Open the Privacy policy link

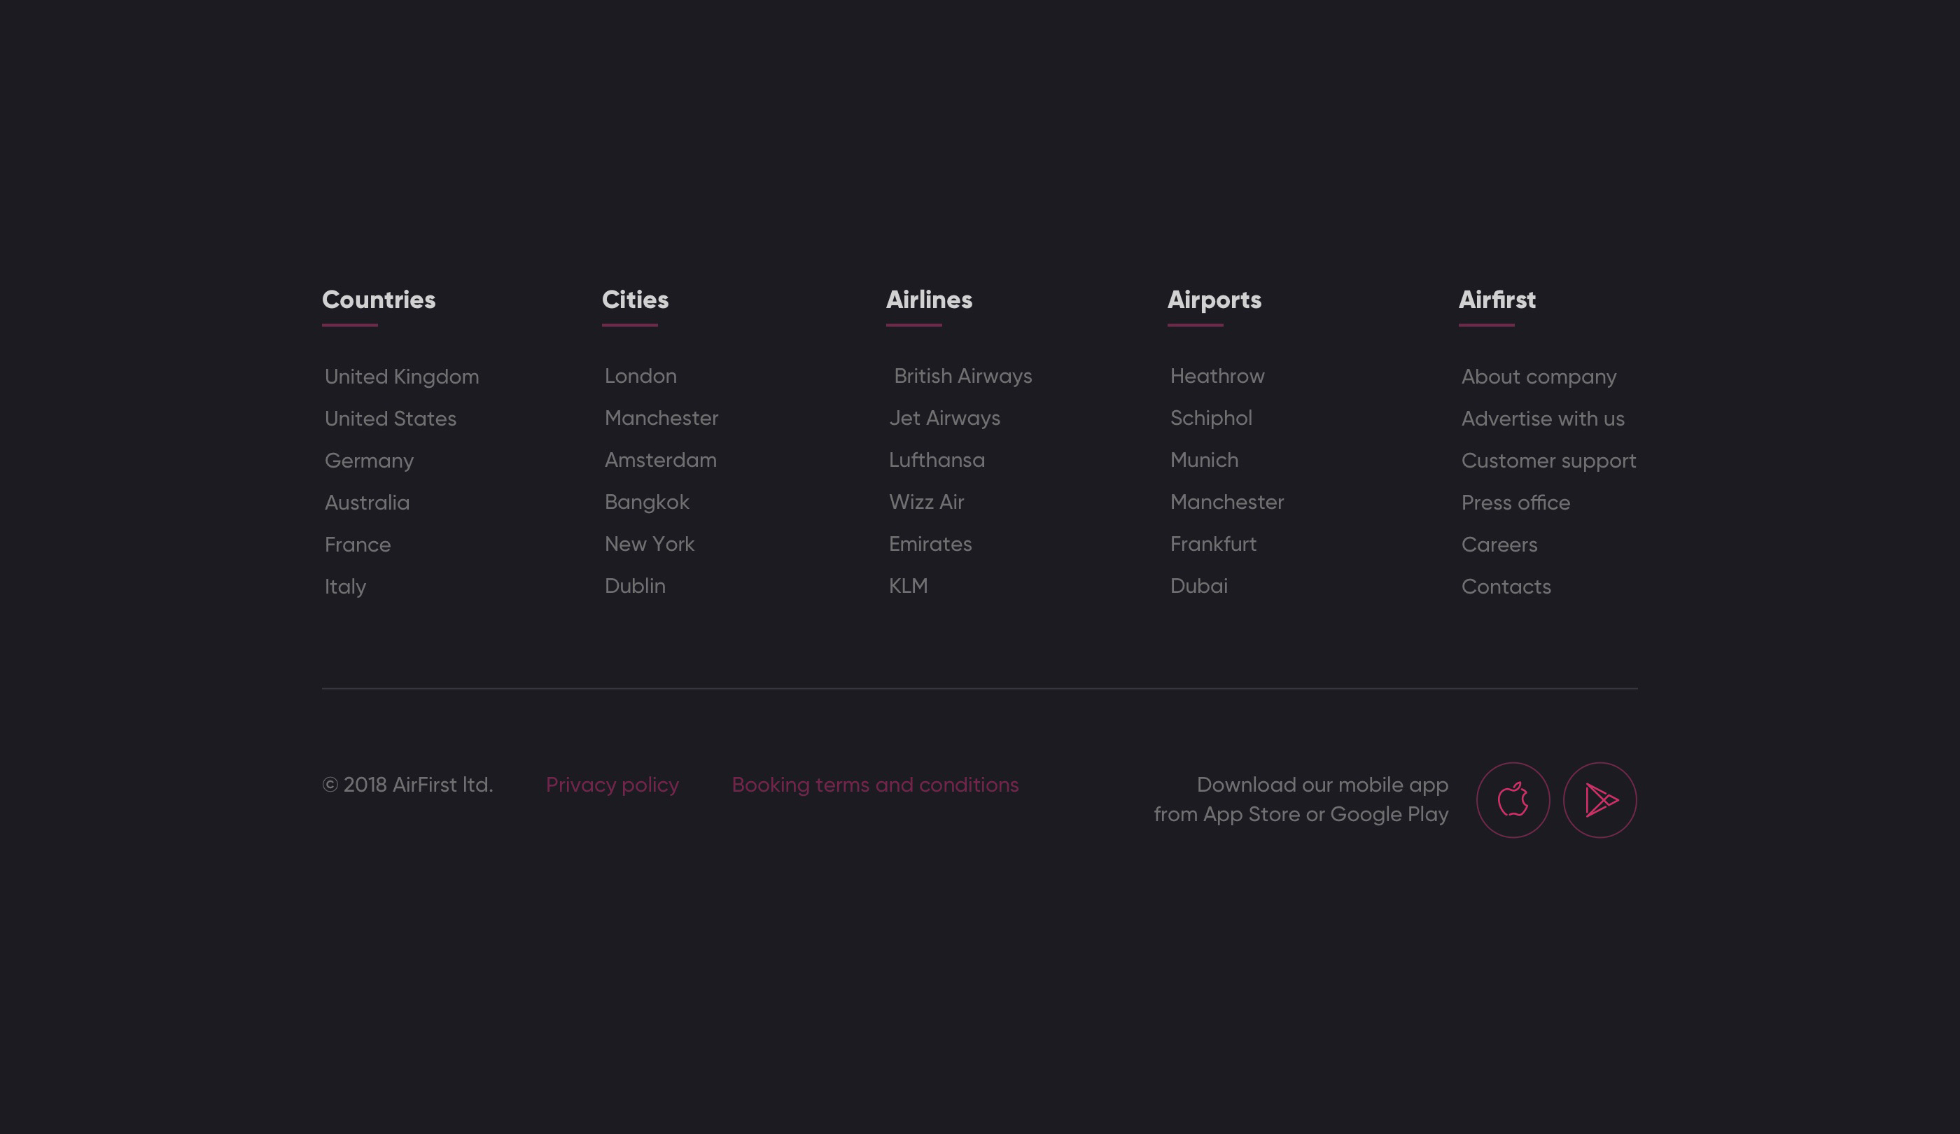pos(612,785)
